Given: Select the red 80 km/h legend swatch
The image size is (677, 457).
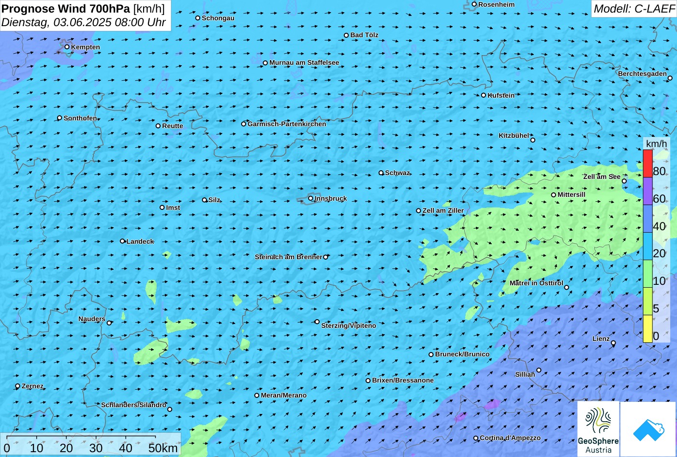Looking at the screenshot, I should (x=648, y=163).
